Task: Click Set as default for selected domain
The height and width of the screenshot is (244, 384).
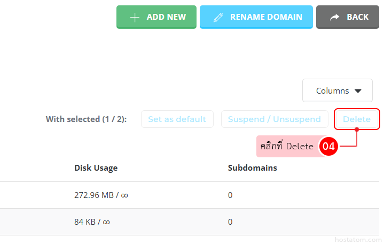Action: pos(177,119)
